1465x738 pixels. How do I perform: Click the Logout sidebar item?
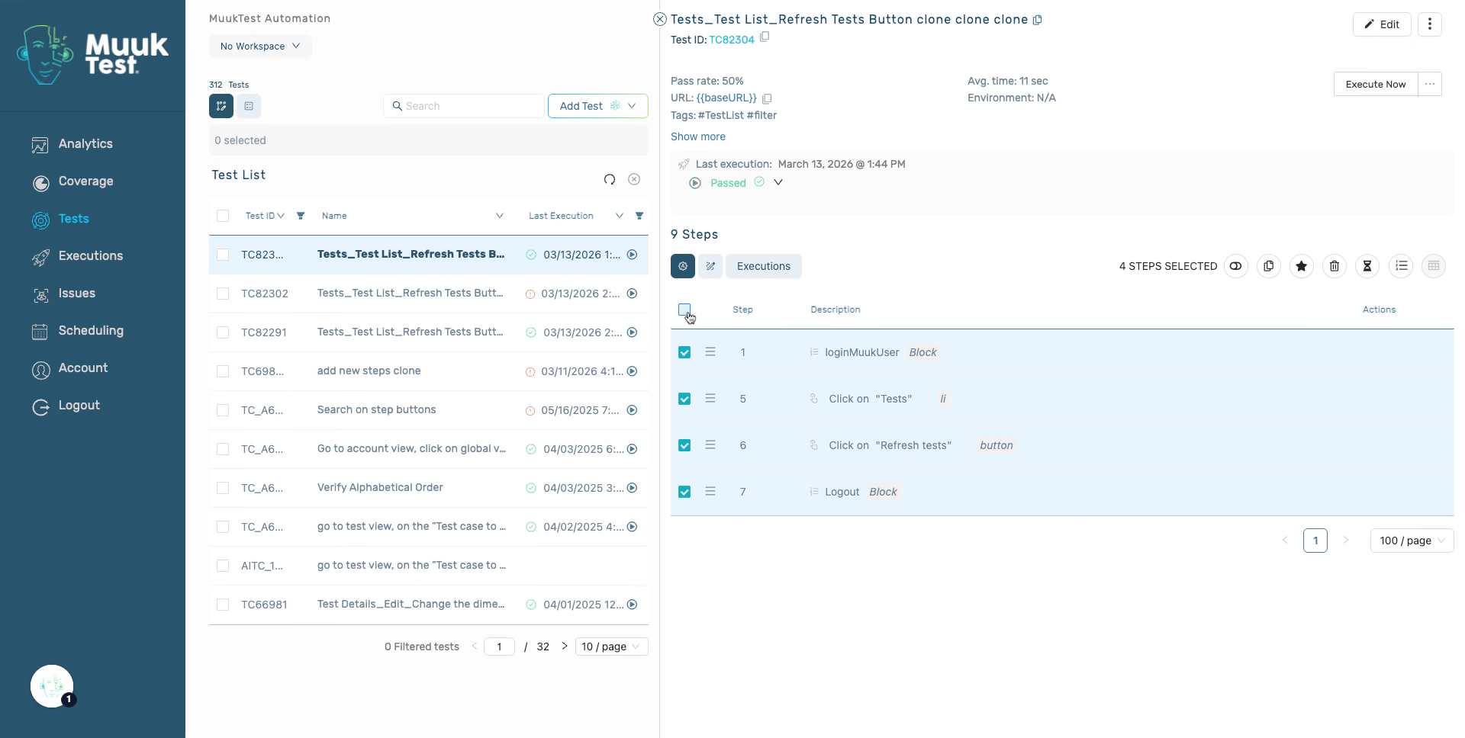(66, 406)
